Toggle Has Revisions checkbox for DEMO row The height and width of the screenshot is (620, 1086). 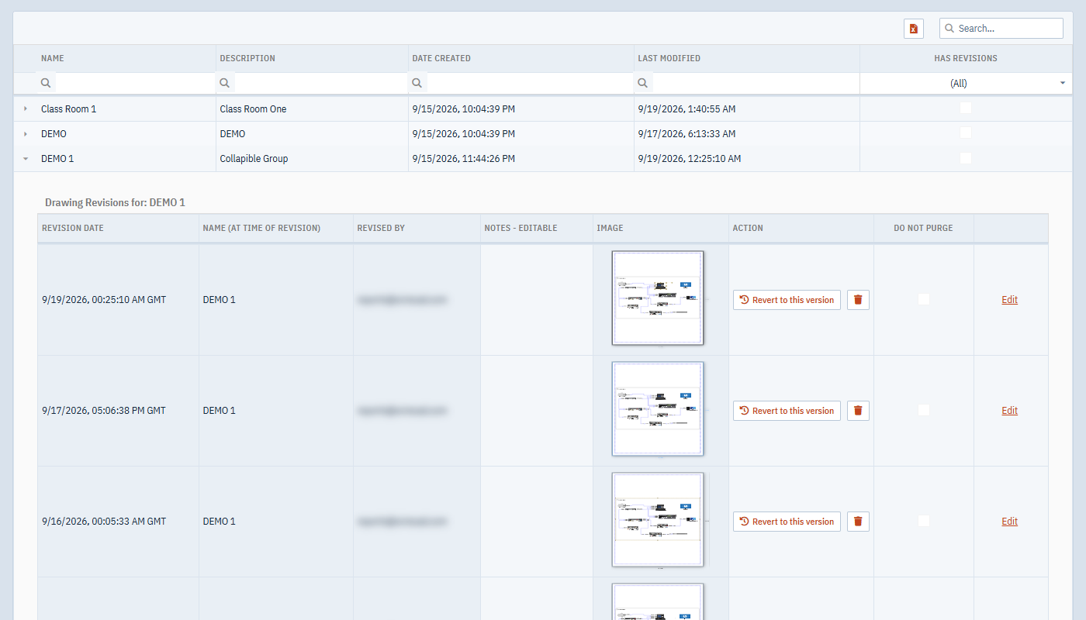click(966, 133)
